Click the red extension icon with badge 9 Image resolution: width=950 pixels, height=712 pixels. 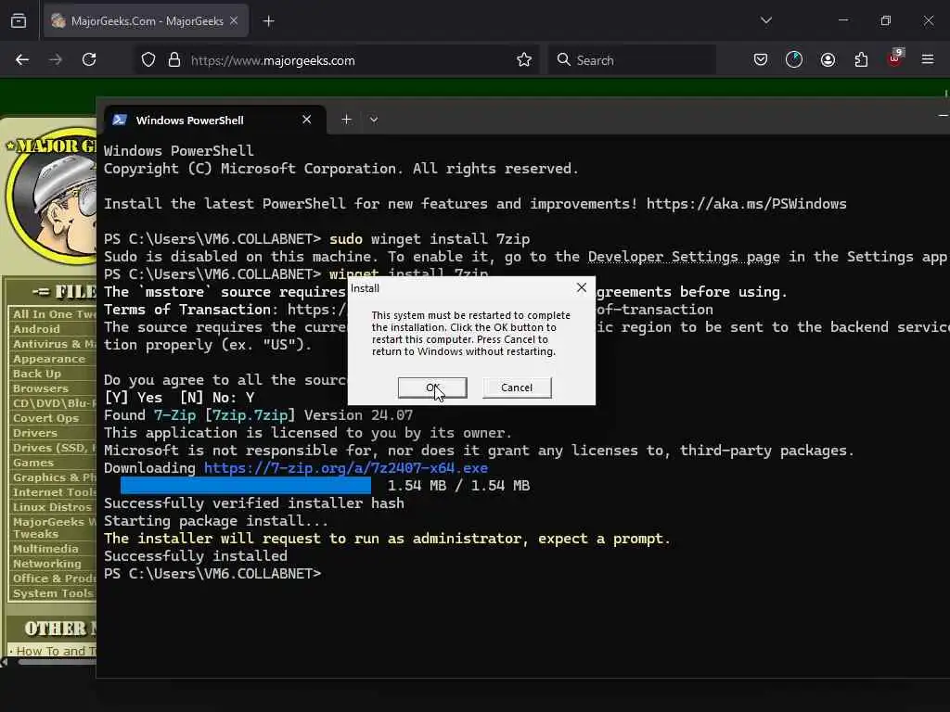894,58
